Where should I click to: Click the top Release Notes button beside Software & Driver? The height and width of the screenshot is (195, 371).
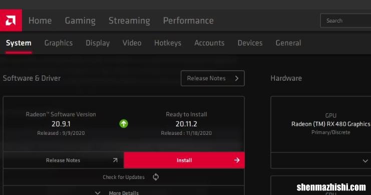(x=213, y=78)
